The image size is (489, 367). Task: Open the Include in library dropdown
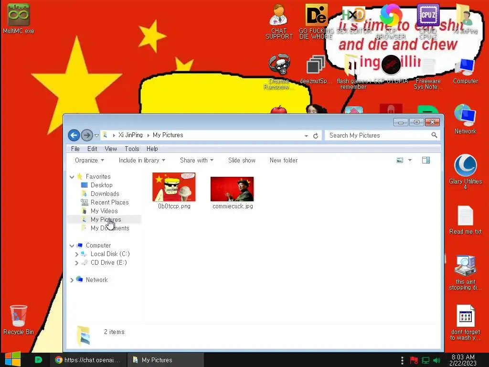(142, 160)
